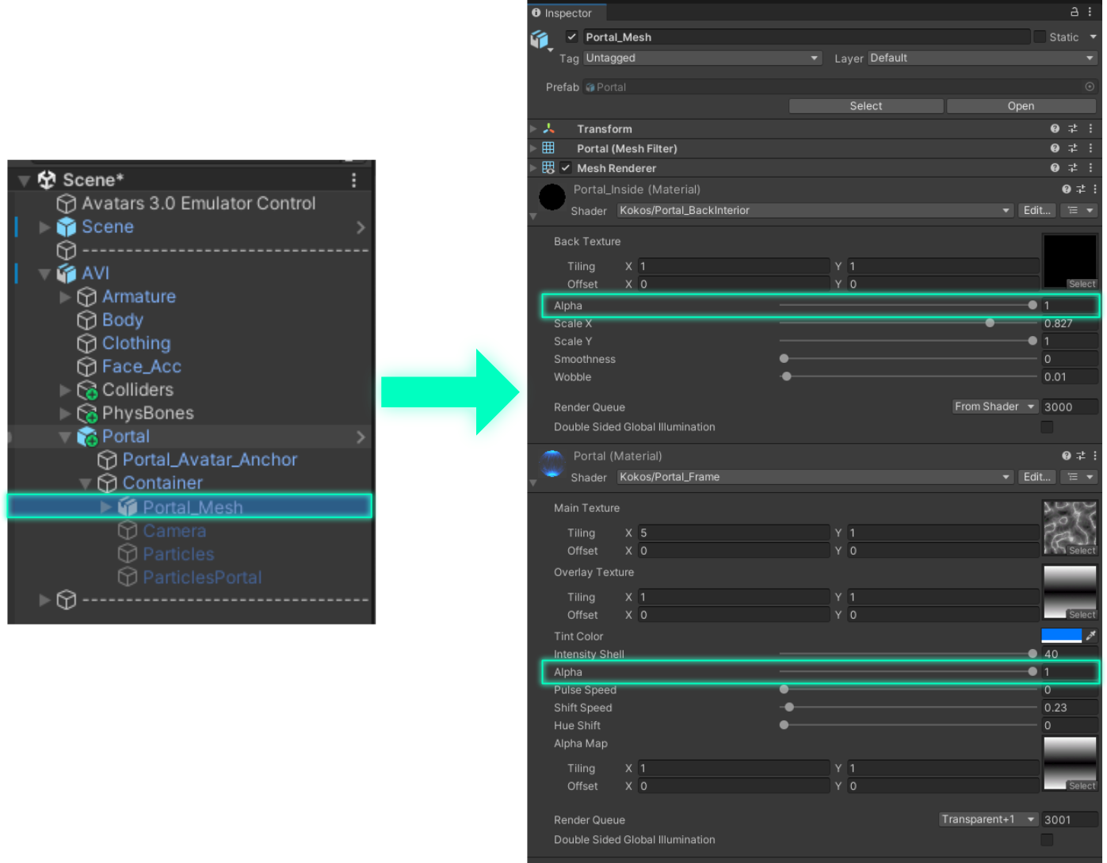This screenshot has height=863, width=1107.
Task: Open Mesh Renderer help icon
Action: point(1055,168)
